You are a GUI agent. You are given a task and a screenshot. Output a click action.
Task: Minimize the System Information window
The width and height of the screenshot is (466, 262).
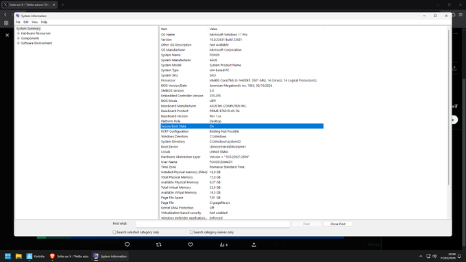click(424, 16)
